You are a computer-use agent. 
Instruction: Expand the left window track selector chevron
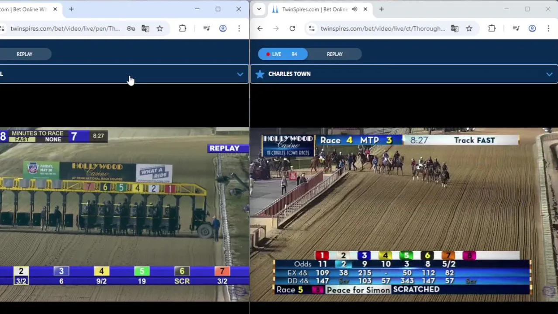tap(240, 75)
